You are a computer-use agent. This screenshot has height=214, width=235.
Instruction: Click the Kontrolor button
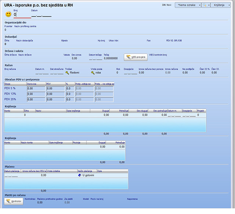click(x=14, y=201)
